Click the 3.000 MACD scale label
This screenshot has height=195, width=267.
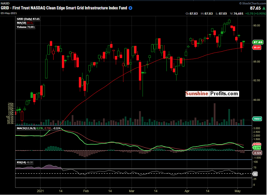click(x=257, y=128)
